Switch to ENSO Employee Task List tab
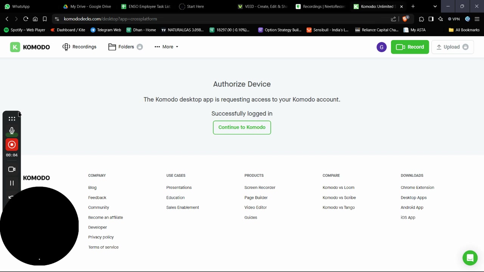The height and width of the screenshot is (272, 484). [x=146, y=6]
